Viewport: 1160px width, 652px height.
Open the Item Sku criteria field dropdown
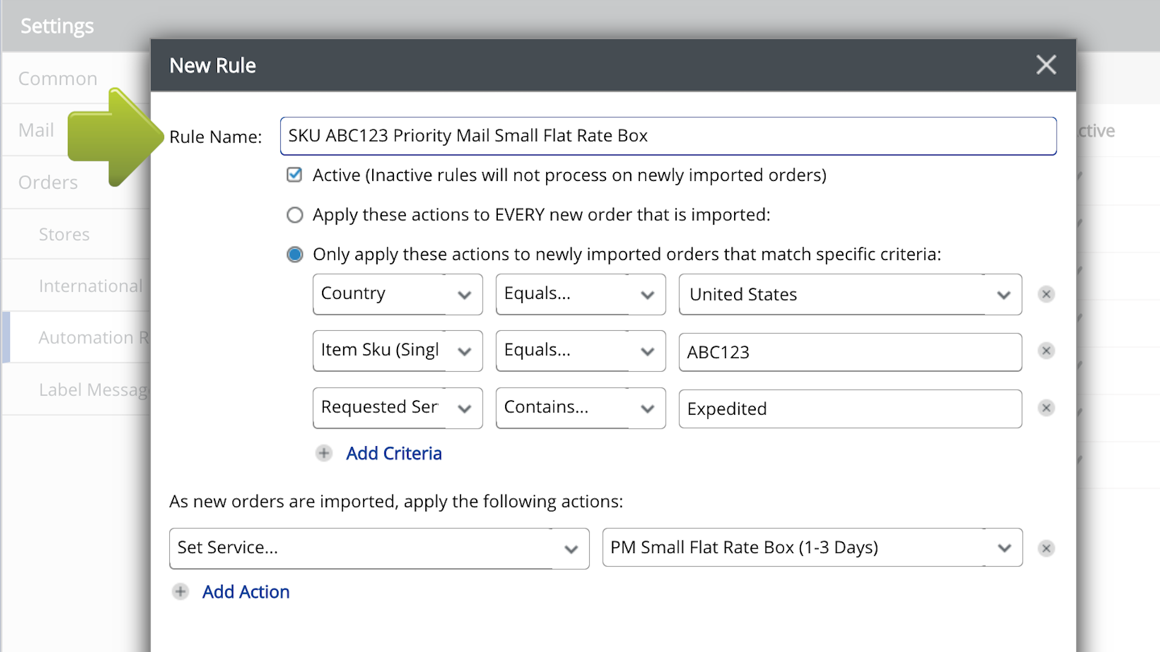(398, 351)
